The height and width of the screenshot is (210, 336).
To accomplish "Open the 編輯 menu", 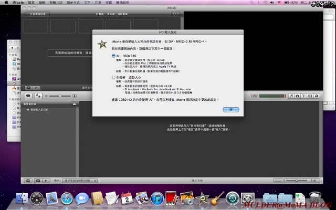I will point(42,3).
